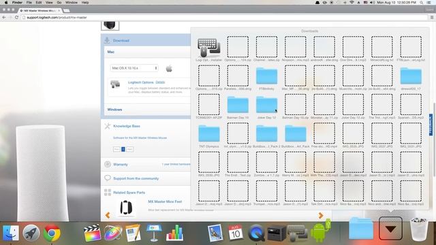436x245 pixels.
Task: Open the Finder menu in menu bar
Action: click(x=17, y=3)
